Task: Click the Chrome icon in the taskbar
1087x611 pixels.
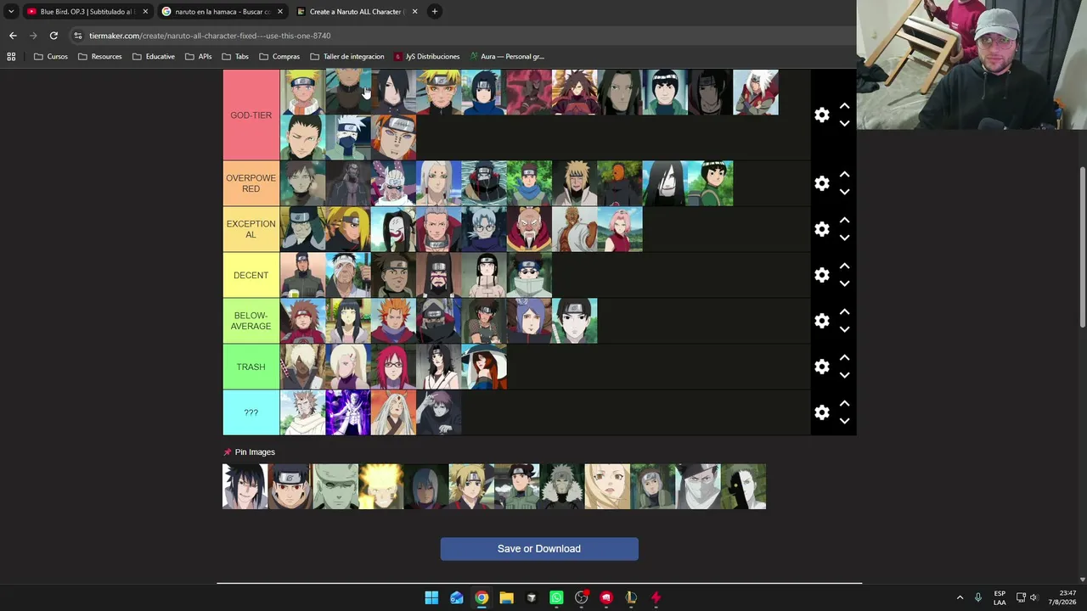Action: click(x=482, y=597)
